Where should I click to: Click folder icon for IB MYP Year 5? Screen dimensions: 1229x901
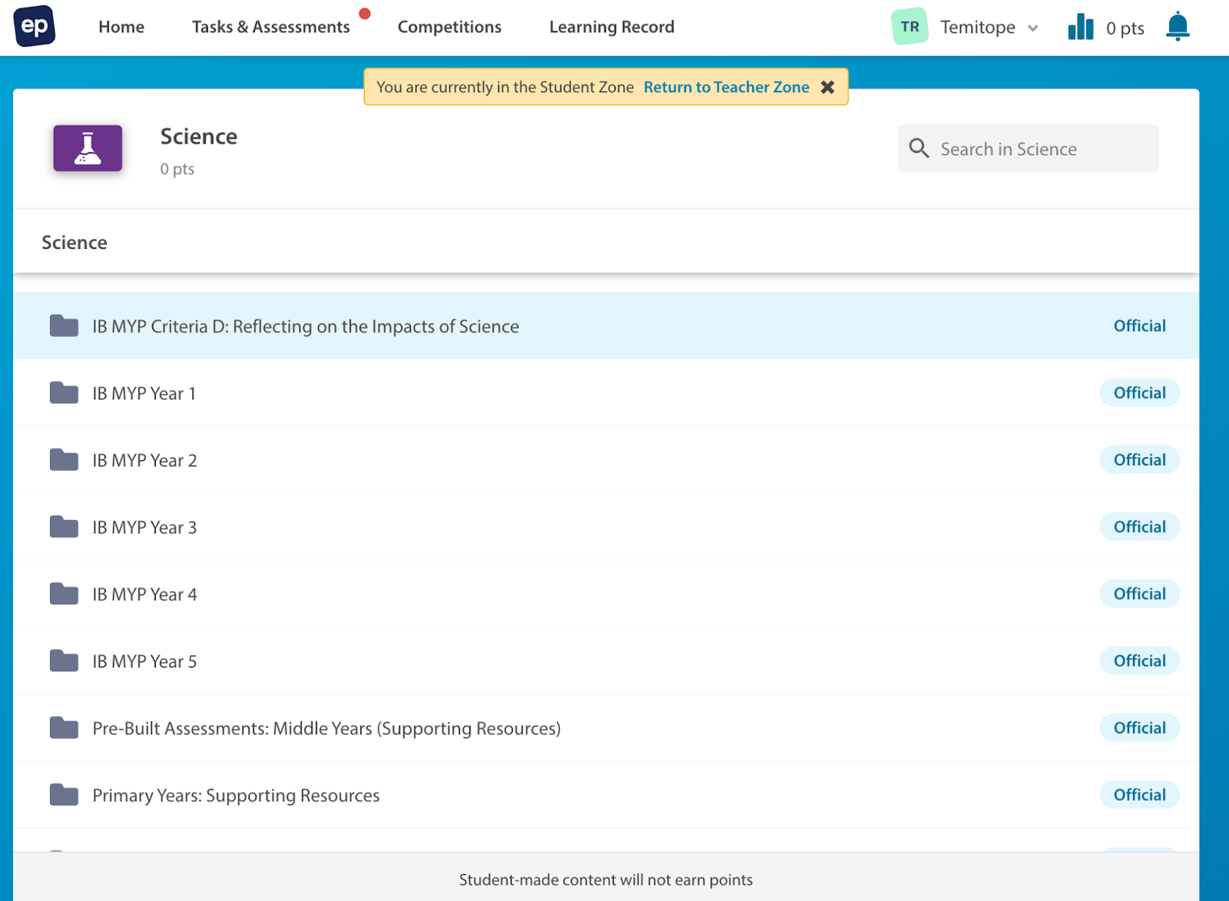coord(64,660)
